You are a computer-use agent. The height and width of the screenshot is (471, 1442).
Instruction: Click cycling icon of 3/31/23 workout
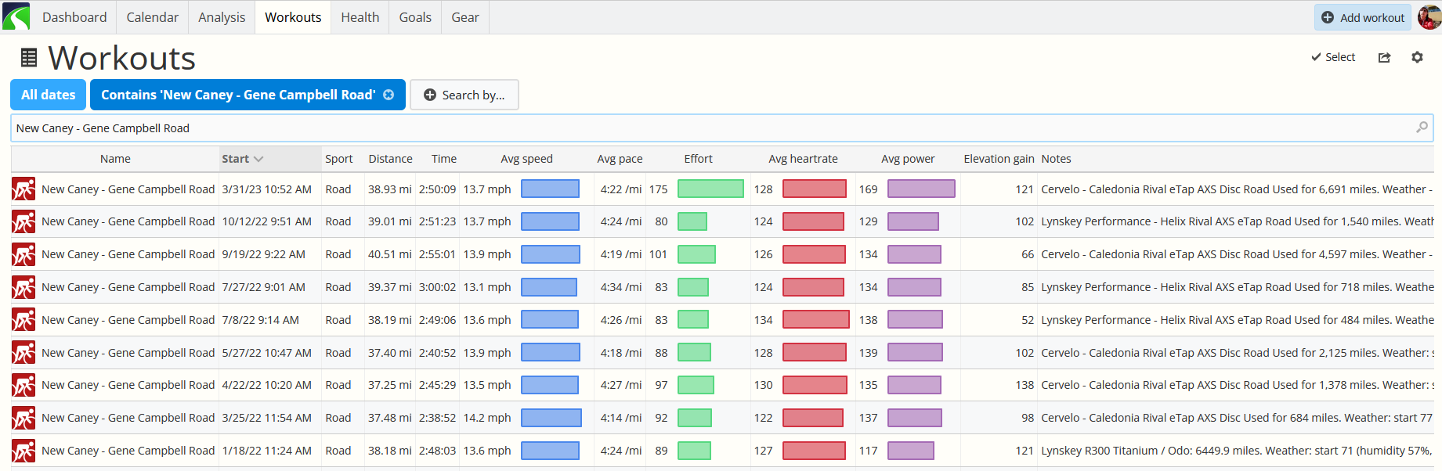tap(23, 189)
